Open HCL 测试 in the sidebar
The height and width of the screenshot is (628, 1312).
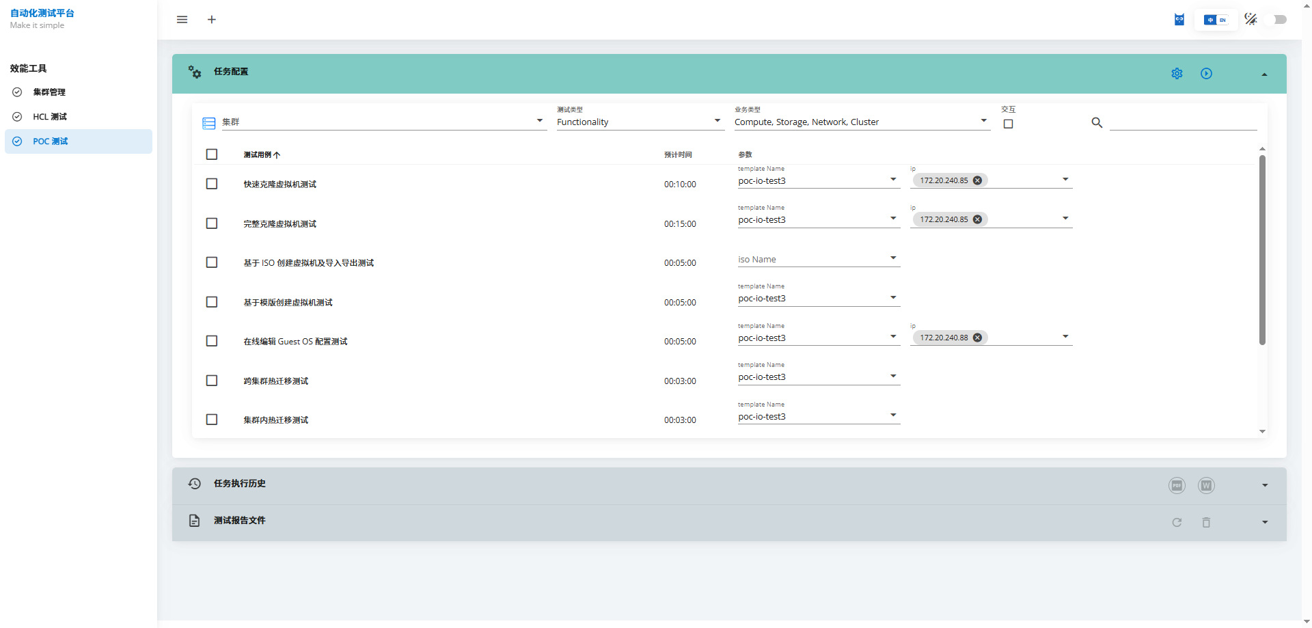coord(50,117)
